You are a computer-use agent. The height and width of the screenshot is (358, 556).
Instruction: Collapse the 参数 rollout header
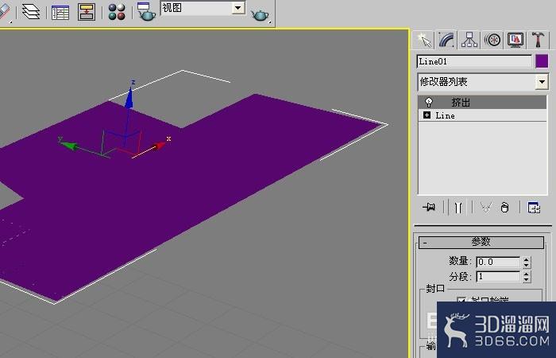481,242
